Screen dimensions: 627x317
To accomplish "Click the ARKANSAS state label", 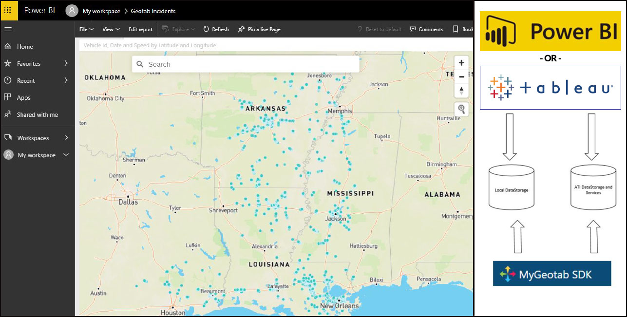I will [x=266, y=109].
